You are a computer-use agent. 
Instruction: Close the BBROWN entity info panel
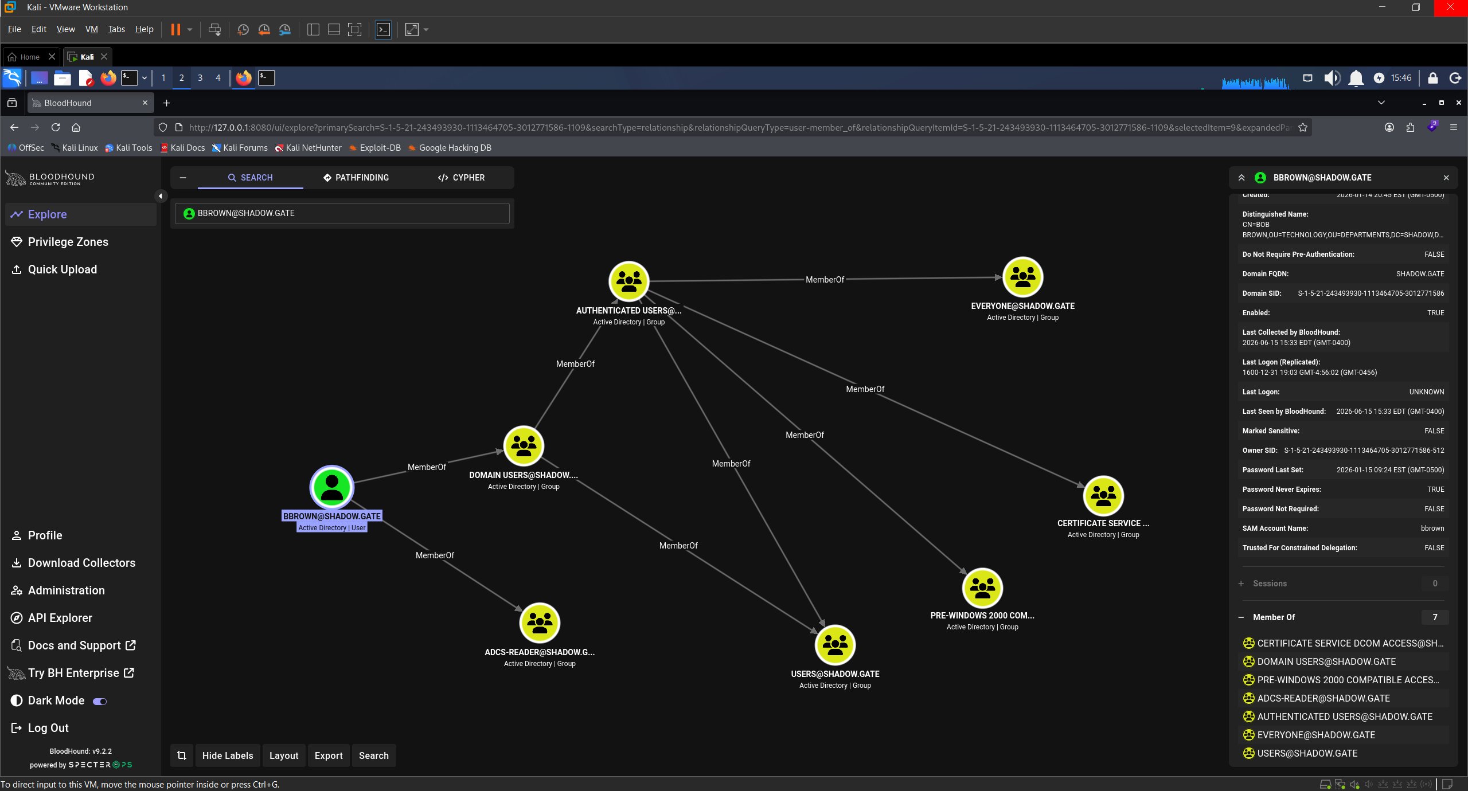point(1446,178)
